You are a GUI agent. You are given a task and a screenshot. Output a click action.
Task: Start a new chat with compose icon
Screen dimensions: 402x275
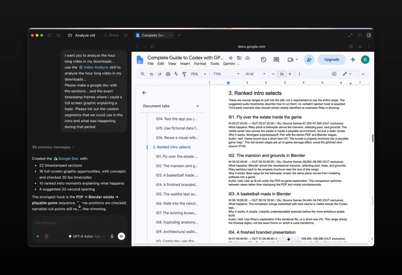pos(59,35)
